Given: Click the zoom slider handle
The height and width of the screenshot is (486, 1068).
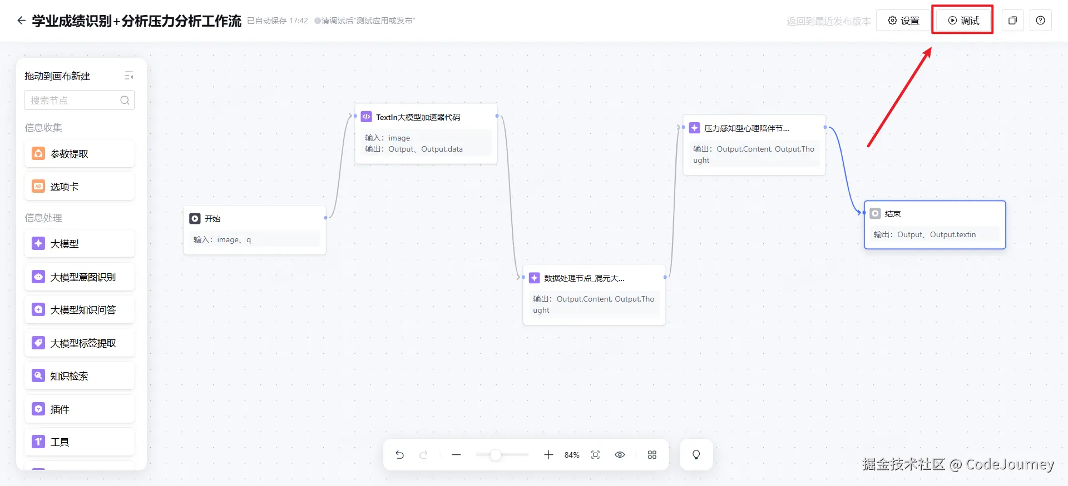Looking at the screenshot, I should (x=495, y=455).
